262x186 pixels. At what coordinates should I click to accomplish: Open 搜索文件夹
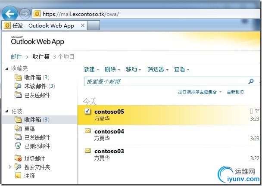[37, 167]
